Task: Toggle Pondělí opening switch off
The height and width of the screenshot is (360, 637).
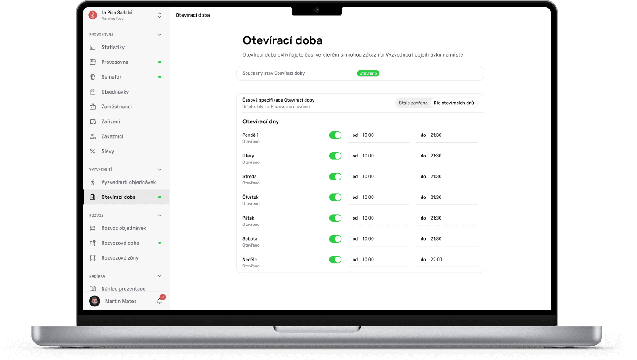Action: tap(335, 135)
